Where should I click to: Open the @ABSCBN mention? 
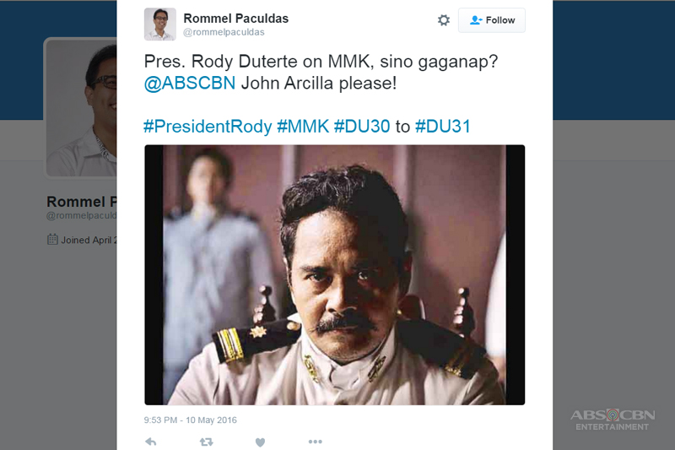tap(190, 83)
